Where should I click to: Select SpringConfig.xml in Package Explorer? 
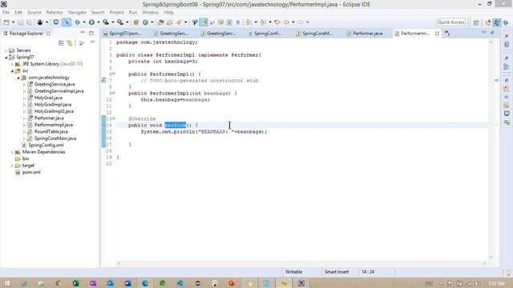tap(46, 145)
